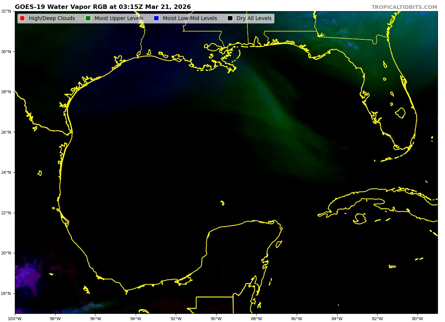This screenshot has height=322, width=445.
Task: Click the green Moist Upper Levels swatch
Action: pos(88,19)
